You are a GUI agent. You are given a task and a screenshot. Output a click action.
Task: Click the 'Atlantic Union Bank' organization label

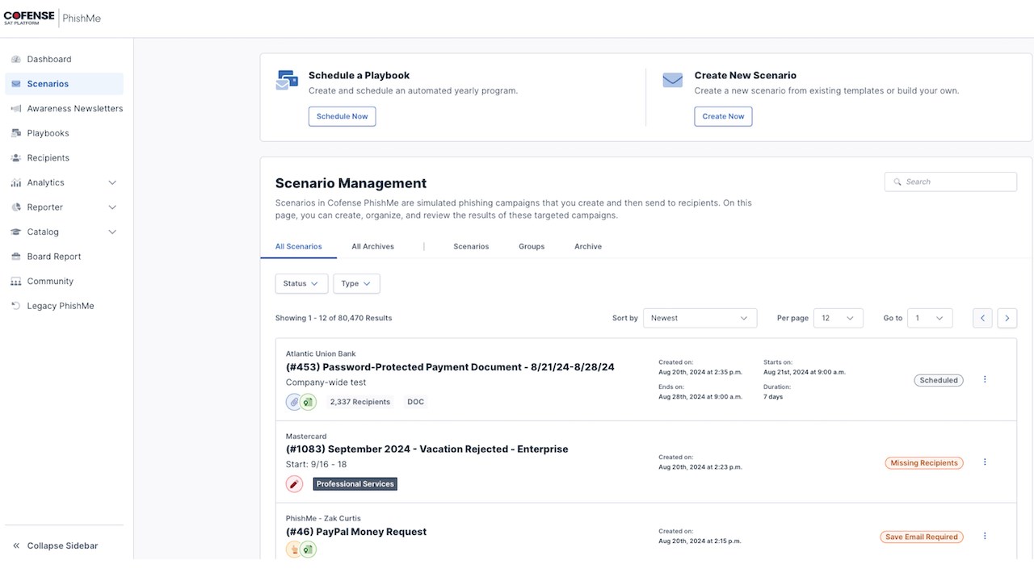point(321,354)
